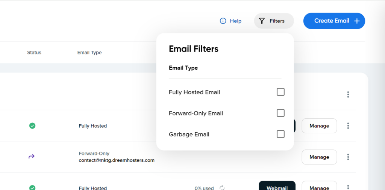Click the plus icon on Create Email

pyautogui.click(x=357, y=21)
